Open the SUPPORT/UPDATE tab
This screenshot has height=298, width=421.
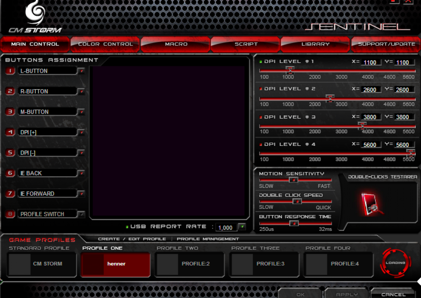pos(386,44)
